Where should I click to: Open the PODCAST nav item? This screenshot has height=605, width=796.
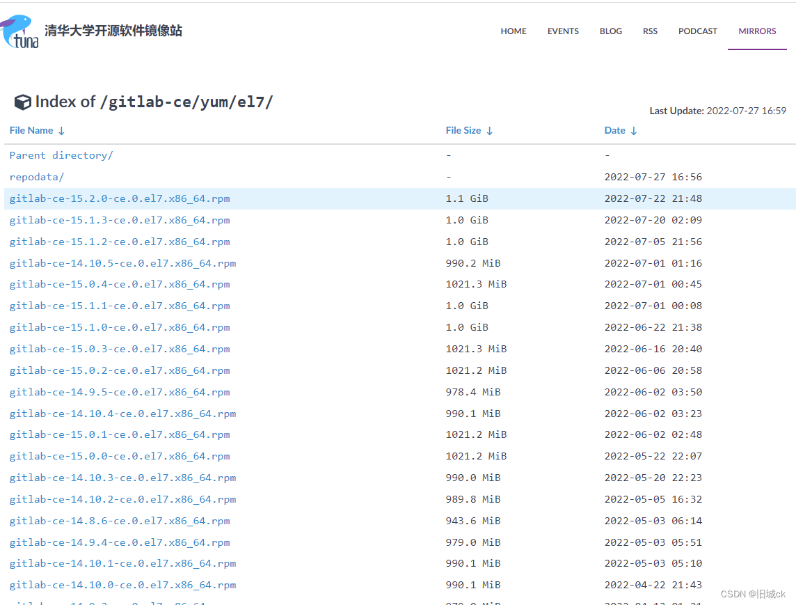697,31
